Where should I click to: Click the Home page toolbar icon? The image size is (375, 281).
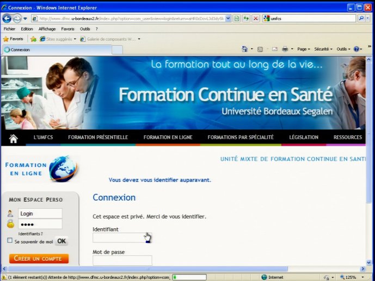[x=244, y=49]
